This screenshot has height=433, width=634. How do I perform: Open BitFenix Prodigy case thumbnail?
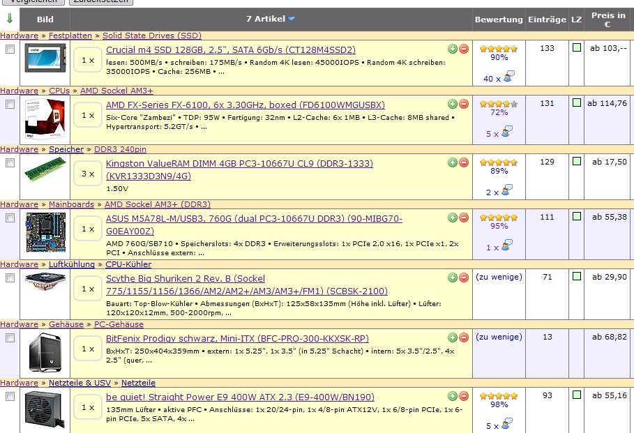pos(45,353)
